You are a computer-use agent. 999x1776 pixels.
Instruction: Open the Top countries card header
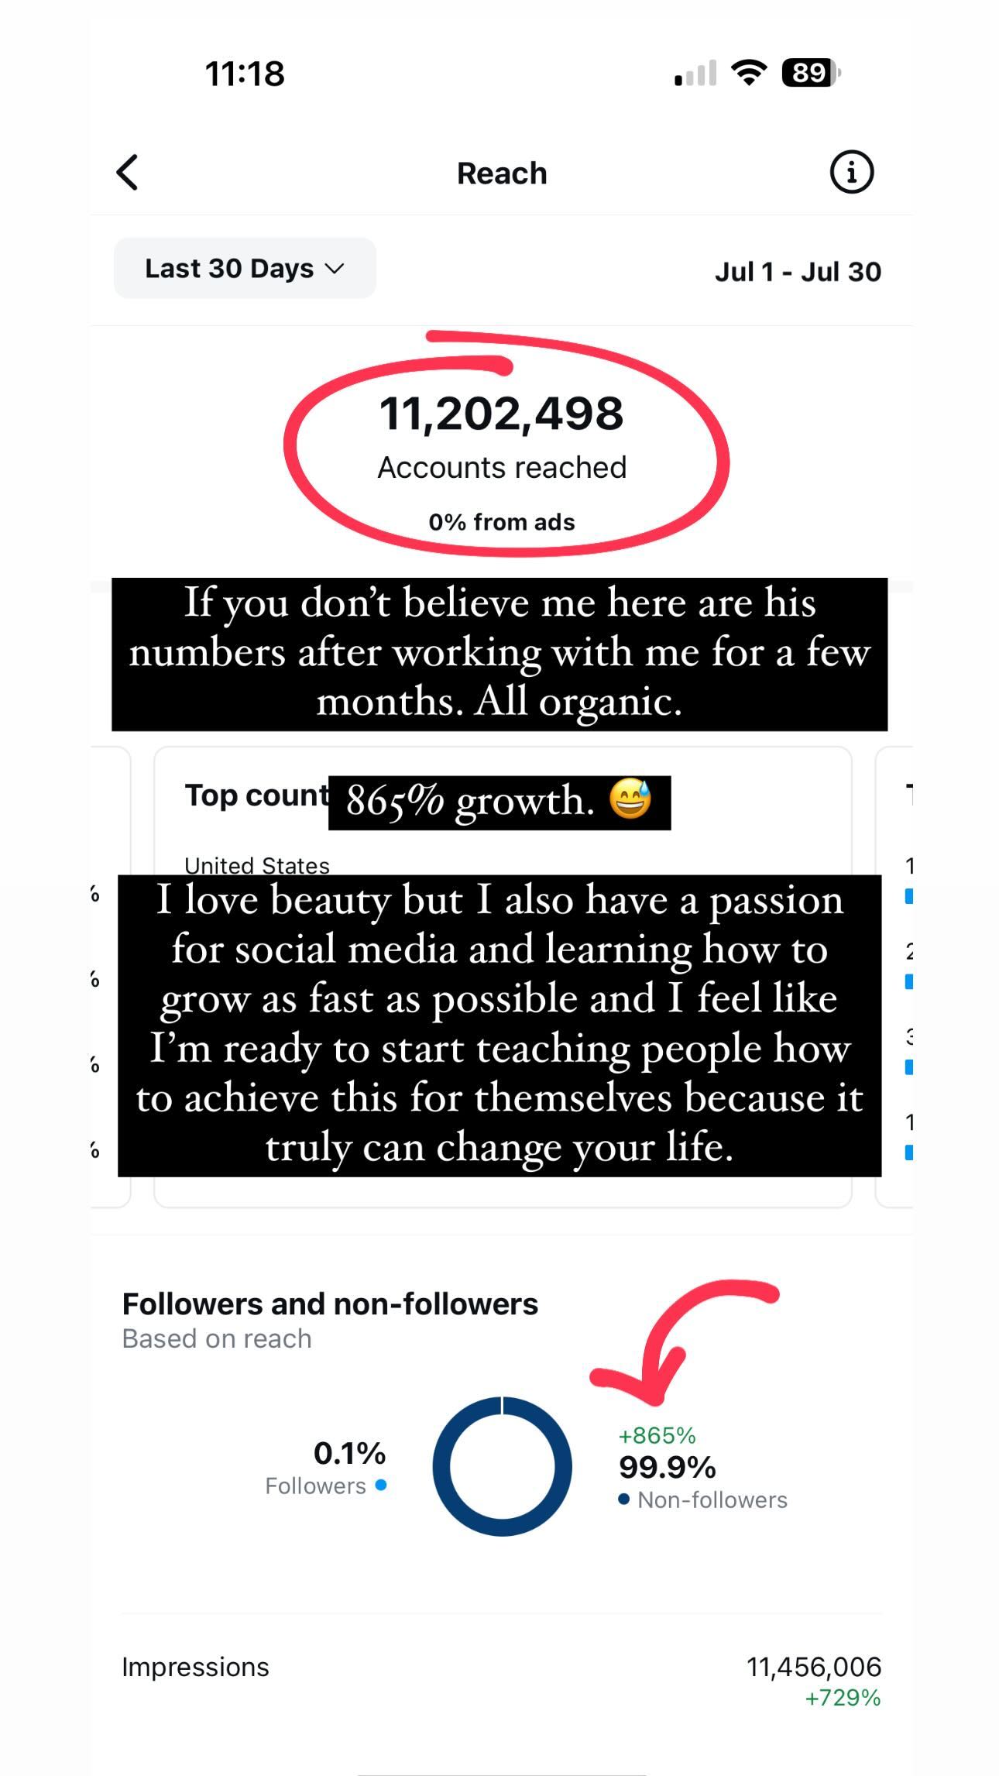click(256, 795)
